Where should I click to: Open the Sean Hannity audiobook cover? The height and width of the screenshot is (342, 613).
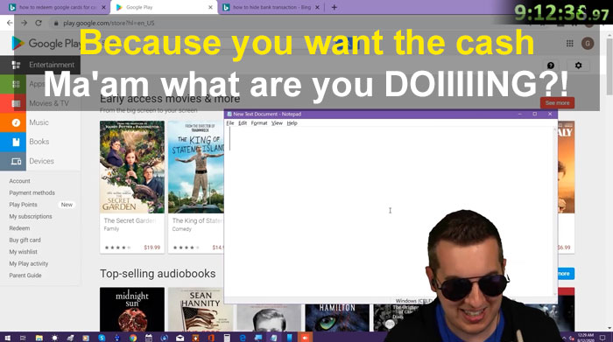pos(201,311)
